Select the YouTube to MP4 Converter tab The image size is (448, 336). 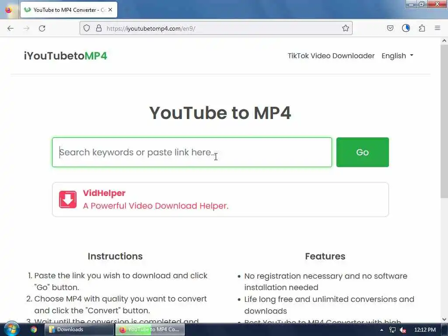[69, 10]
